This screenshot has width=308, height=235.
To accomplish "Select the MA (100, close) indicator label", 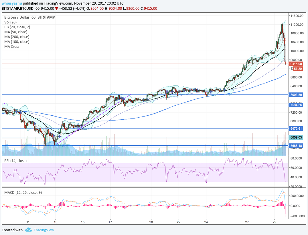I will tap(17, 42).
